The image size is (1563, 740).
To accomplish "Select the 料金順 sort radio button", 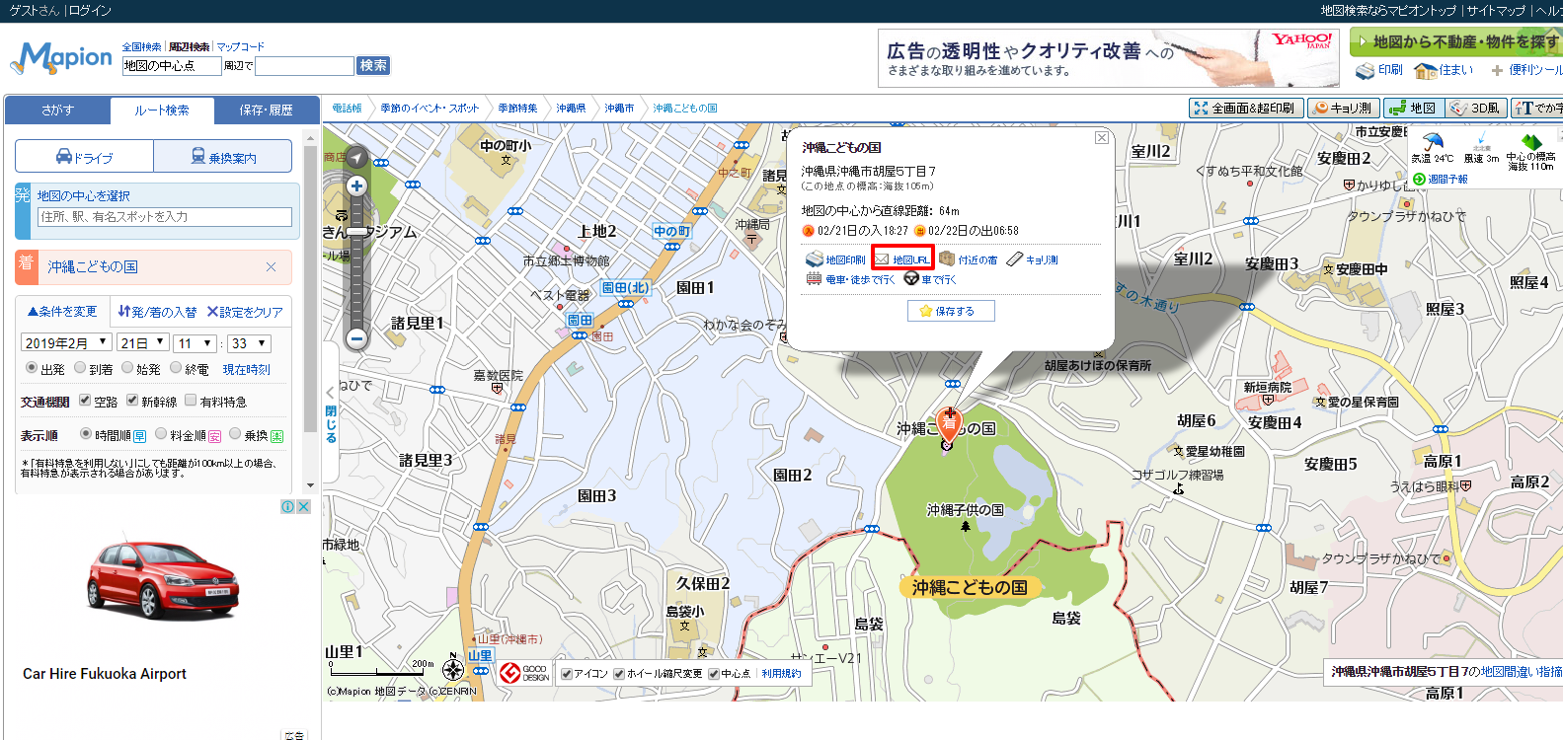I will [161, 434].
